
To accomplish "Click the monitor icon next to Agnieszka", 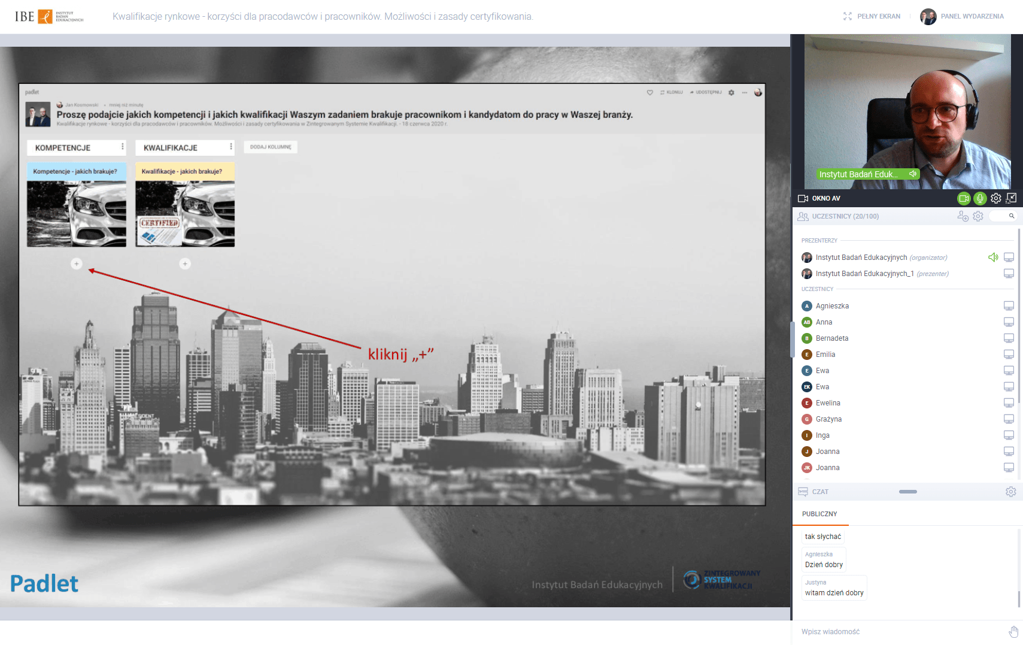I will [x=1009, y=306].
